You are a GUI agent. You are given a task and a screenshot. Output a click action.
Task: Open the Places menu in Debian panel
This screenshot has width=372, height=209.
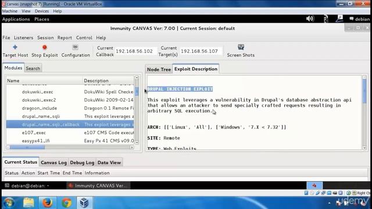pos(42,19)
